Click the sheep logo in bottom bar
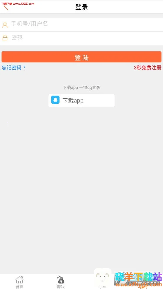Viewport: 163px width, 289px height. (103, 277)
